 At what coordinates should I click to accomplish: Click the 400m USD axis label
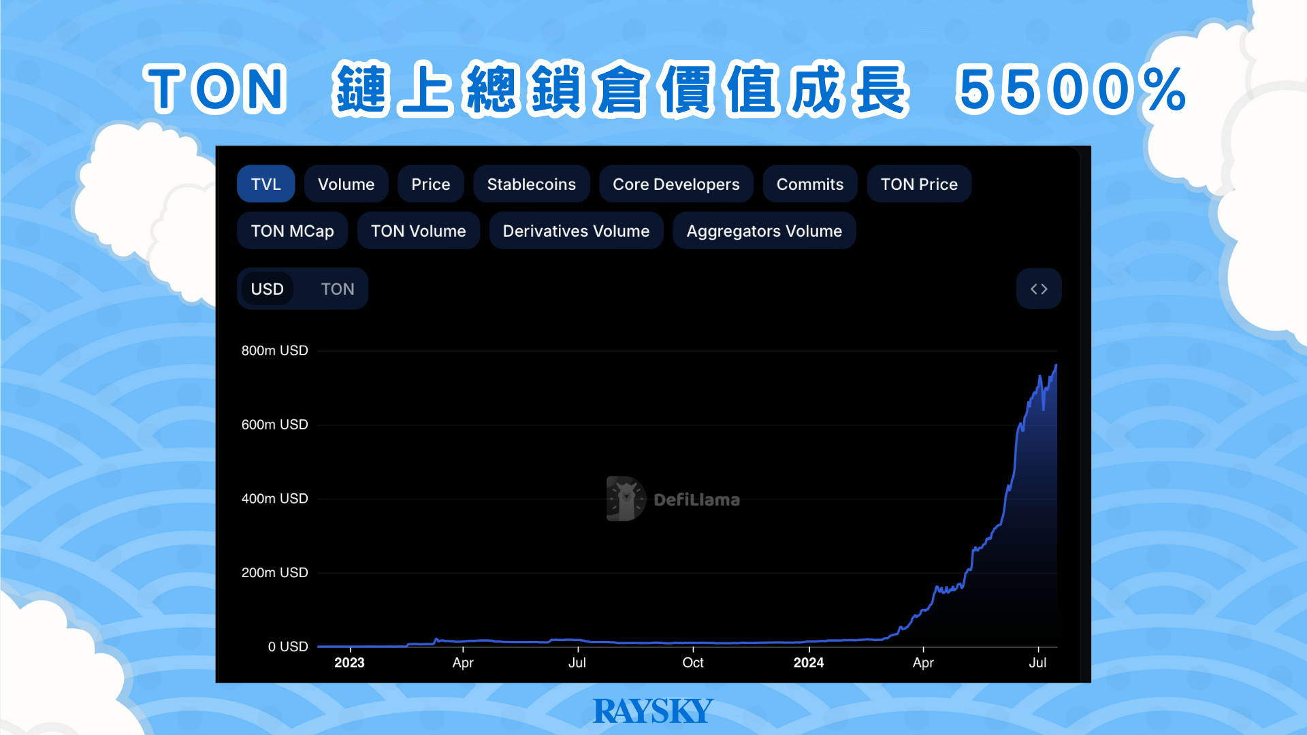(x=274, y=499)
